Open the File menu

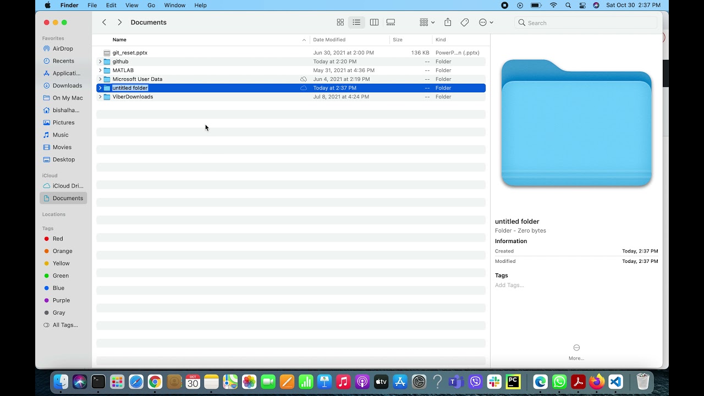click(92, 5)
